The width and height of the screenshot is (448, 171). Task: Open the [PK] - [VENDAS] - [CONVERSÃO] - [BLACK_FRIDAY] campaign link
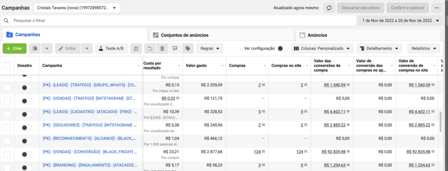tap(90, 152)
